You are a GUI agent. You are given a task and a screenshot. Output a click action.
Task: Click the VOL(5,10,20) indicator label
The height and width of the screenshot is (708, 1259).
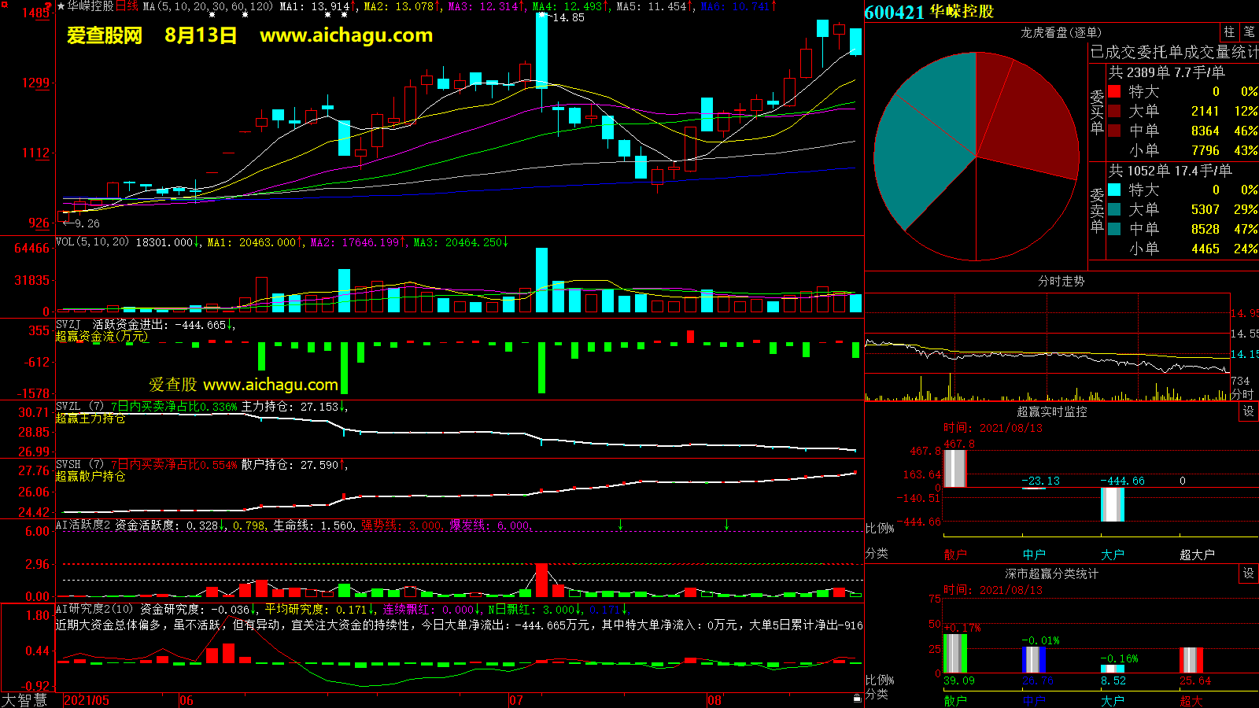pyautogui.click(x=92, y=242)
